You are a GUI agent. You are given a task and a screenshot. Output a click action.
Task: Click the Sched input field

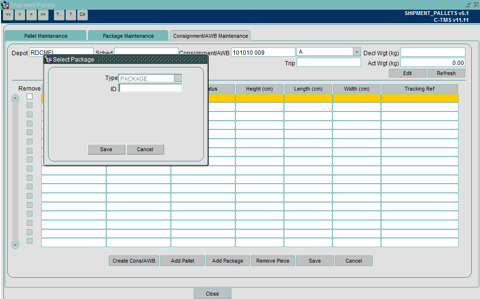click(146, 51)
